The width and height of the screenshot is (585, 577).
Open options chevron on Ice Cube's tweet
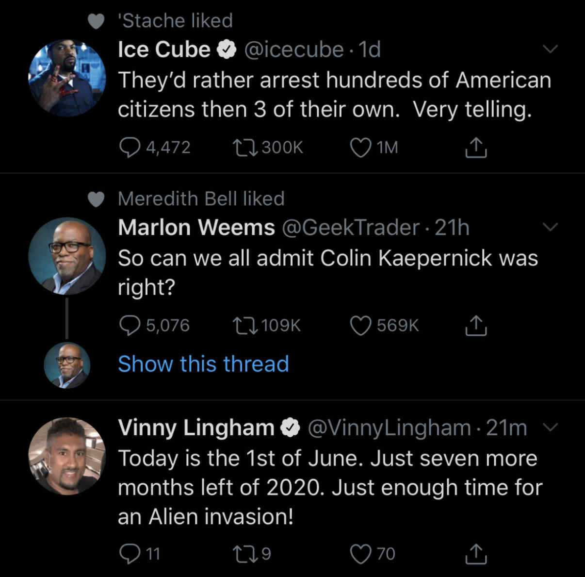[x=551, y=49]
